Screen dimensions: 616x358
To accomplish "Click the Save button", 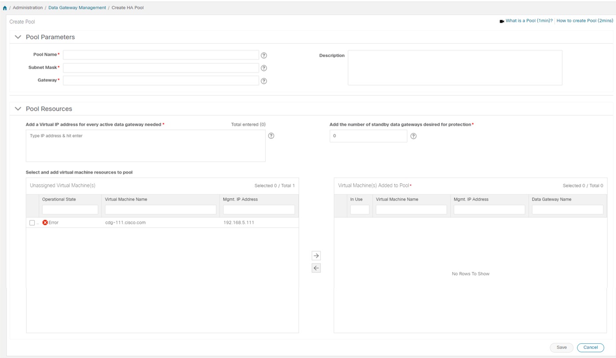I will [x=561, y=347].
